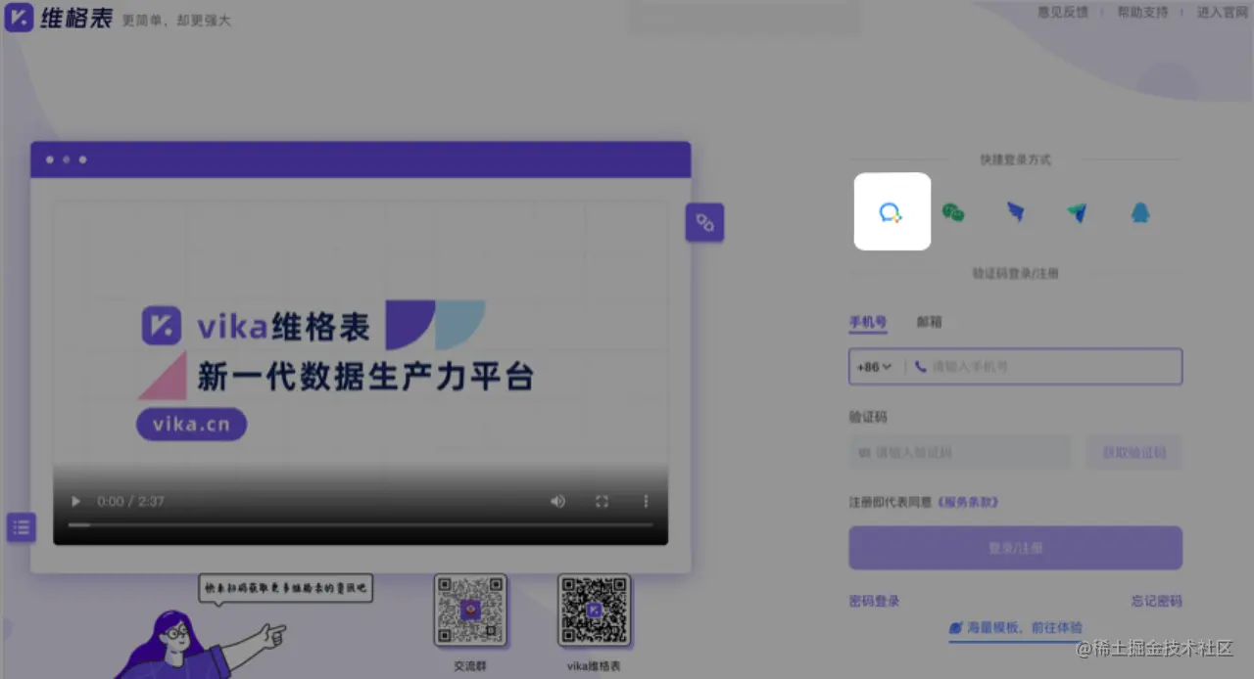Open 意见反馈 in the top bar

pos(1063,13)
